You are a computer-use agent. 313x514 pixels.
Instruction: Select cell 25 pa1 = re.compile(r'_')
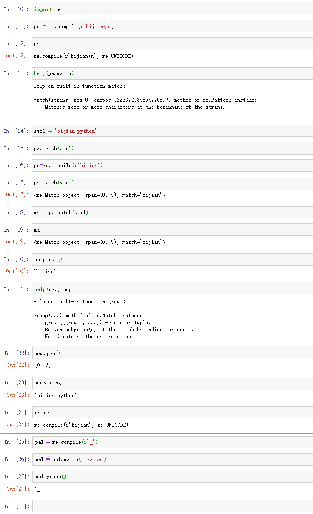pos(172,442)
